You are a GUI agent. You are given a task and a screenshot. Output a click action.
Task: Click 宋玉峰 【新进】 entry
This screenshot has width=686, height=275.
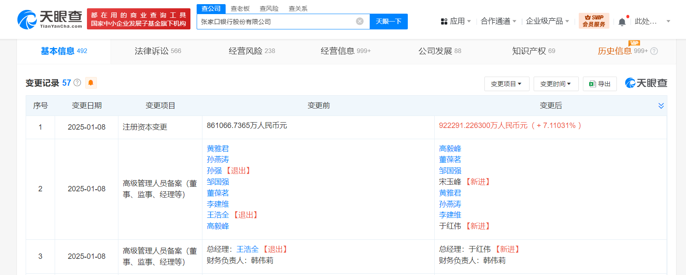[465, 182]
